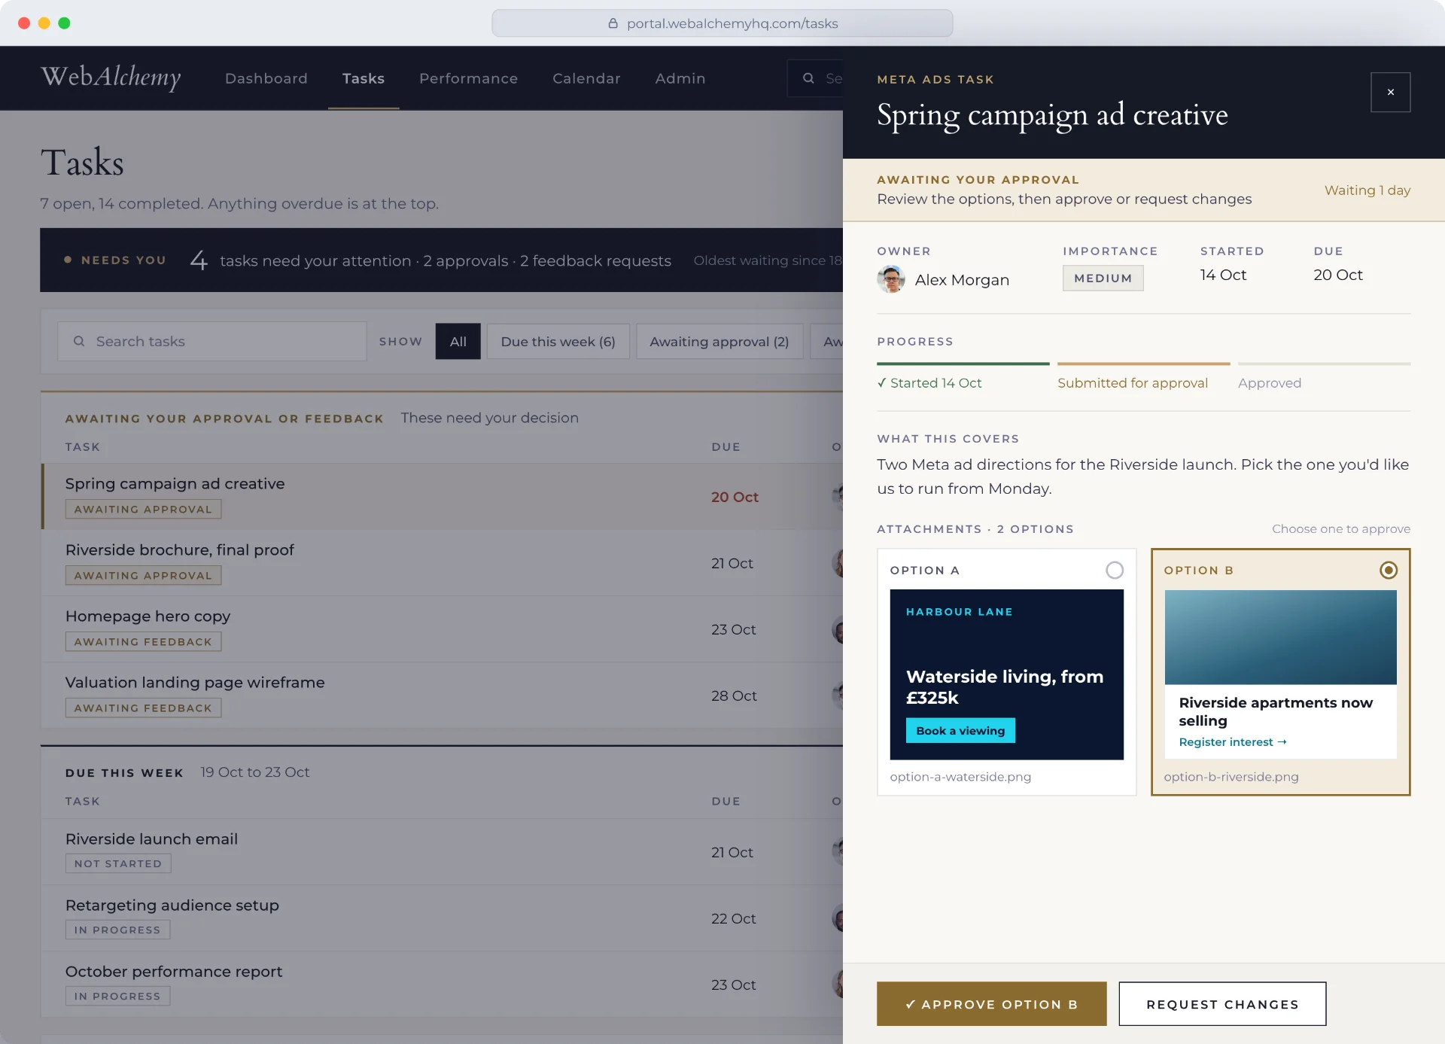Filter by Awaiting approval (2)
The height and width of the screenshot is (1044, 1445).
pyautogui.click(x=719, y=341)
